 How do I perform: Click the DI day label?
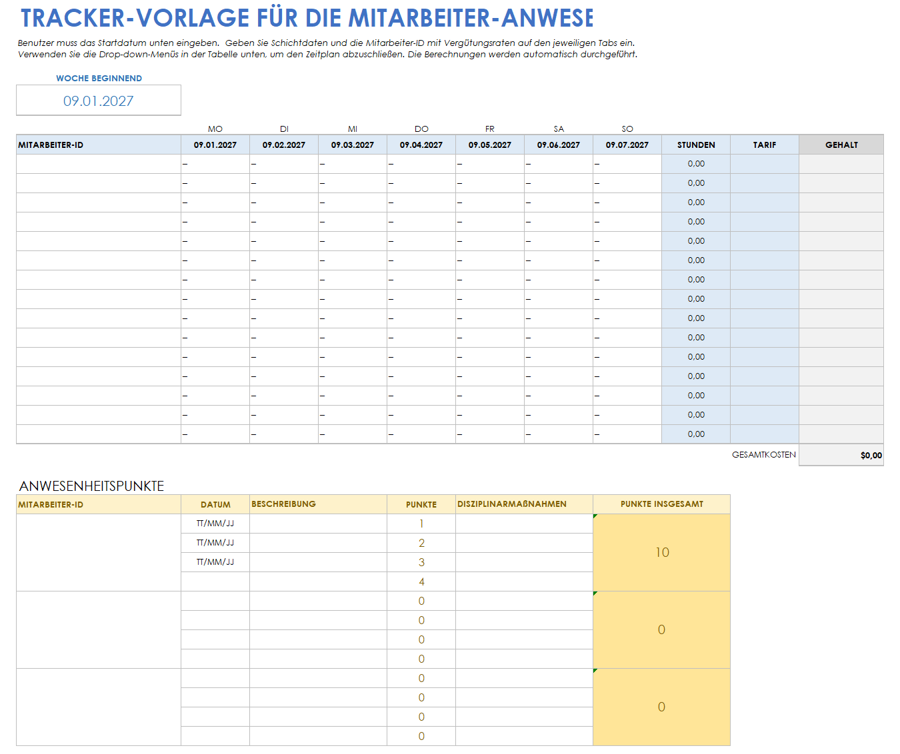pyautogui.click(x=284, y=129)
